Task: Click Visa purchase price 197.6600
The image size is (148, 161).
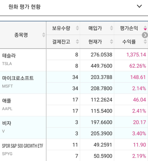Action: (101, 122)
